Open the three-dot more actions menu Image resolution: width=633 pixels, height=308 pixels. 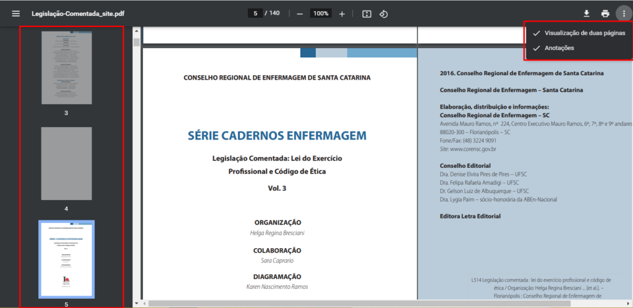click(624, 14)
